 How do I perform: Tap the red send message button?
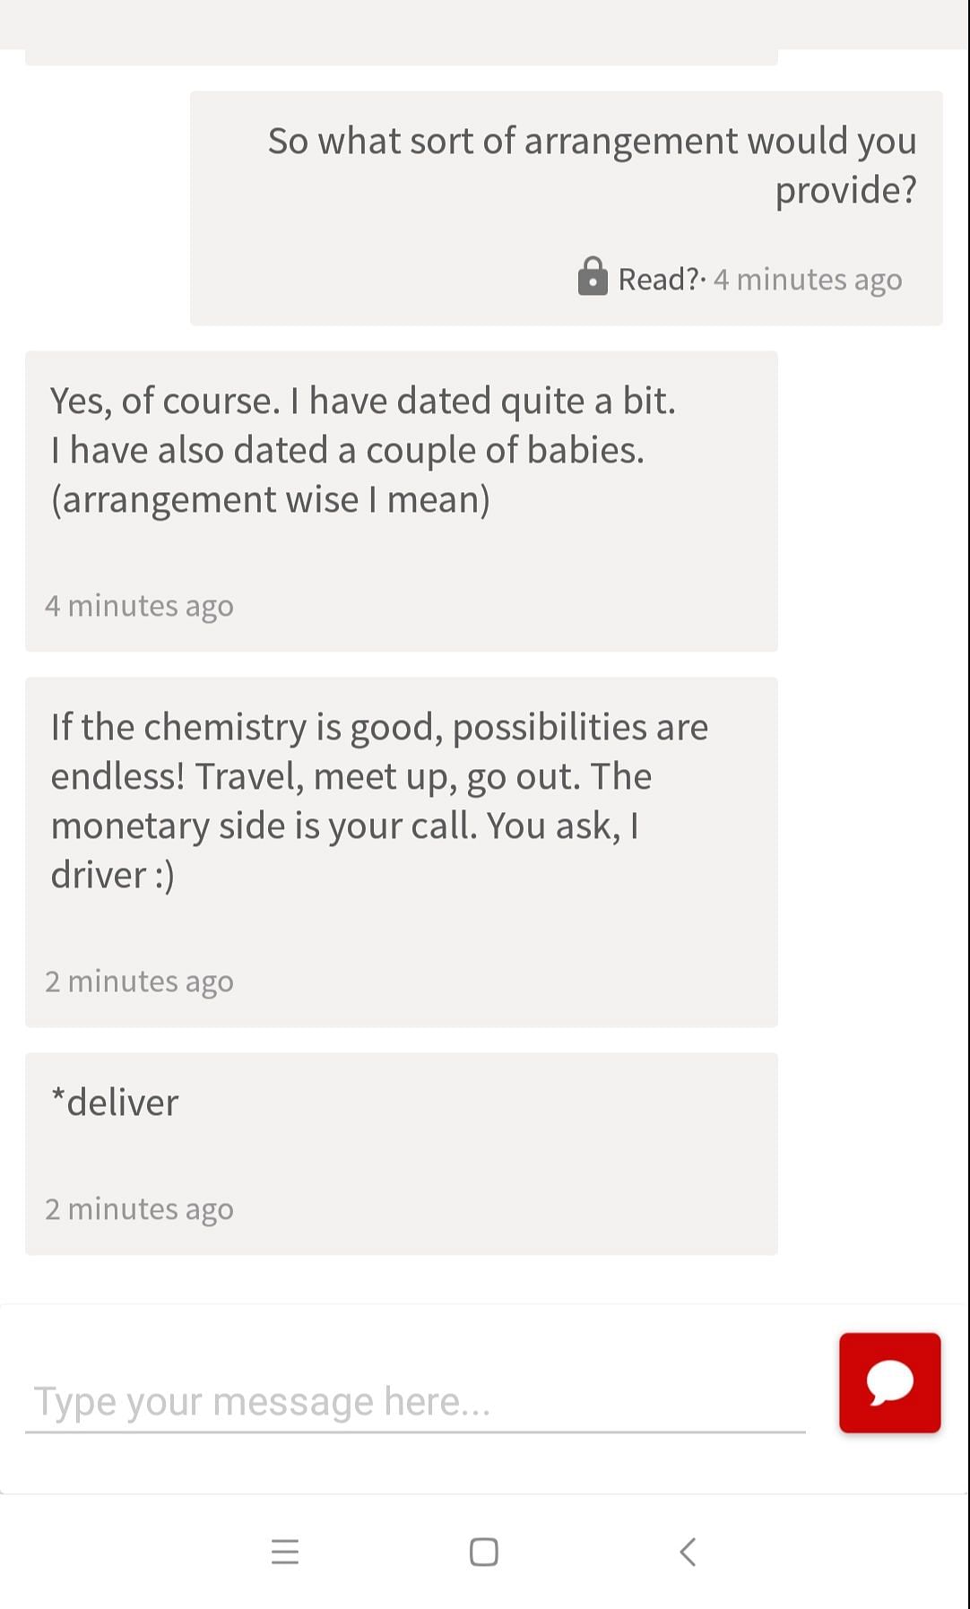(x=889, y=1382)
